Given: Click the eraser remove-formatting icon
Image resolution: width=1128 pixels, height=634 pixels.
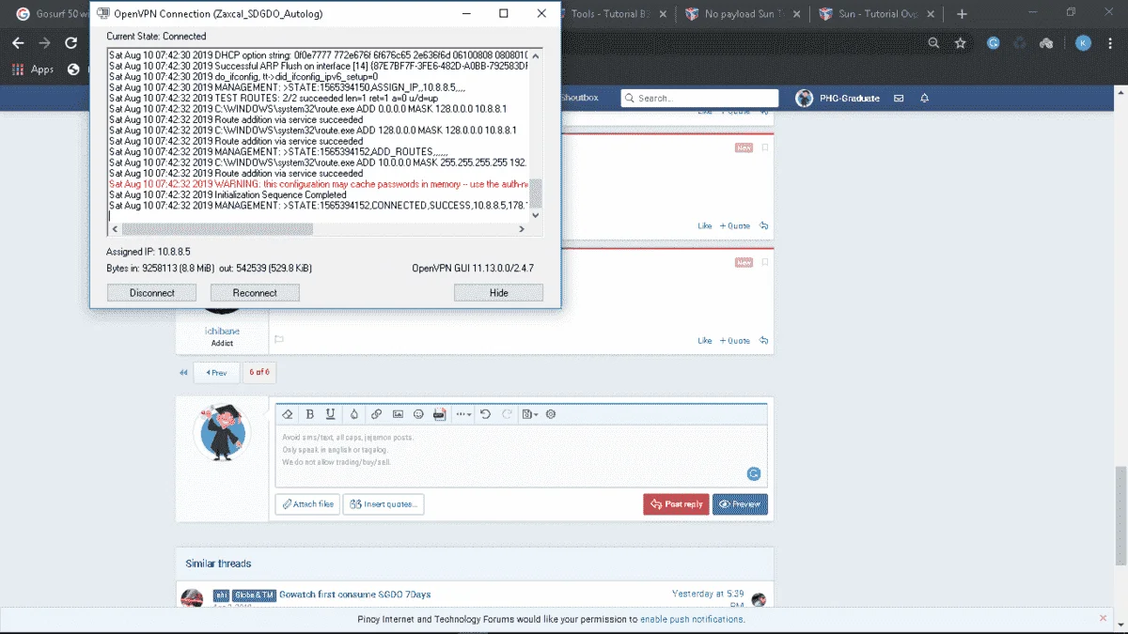Looking at the screenshot, I should pos(288,414).
